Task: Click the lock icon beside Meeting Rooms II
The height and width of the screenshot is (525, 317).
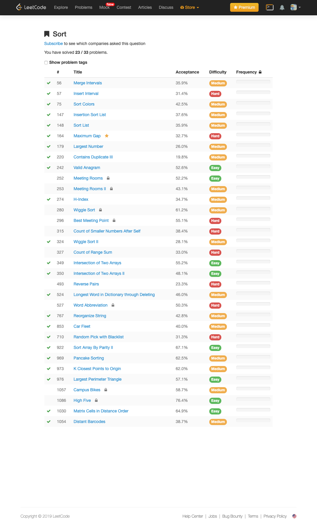Action: click(112, 189)
